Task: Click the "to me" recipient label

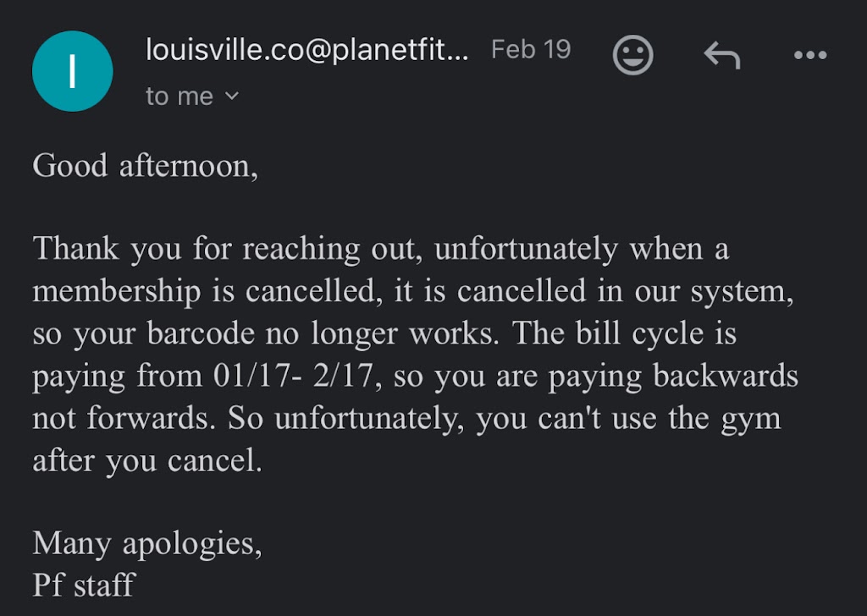Action: coord(179,96)
